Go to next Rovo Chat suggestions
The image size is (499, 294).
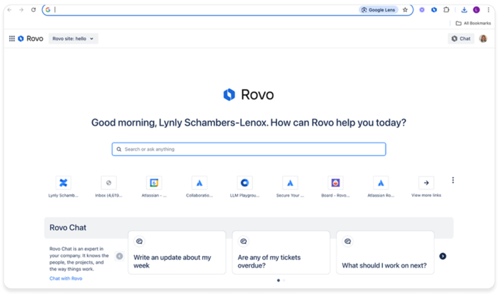coord(443,256)
